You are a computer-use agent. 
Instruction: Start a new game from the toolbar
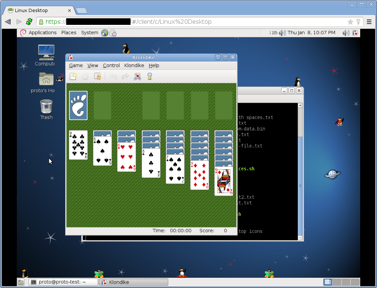pos(73,76)
